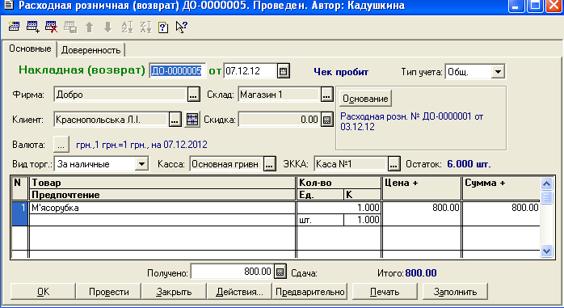Click the Скидка field 0.00
The image size is (564, 308).
click(280, 120)
